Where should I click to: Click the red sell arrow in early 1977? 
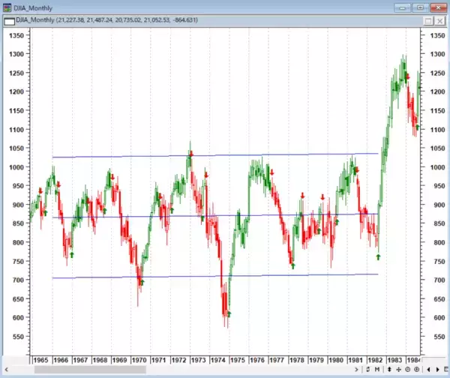click(x=271, y=172)
